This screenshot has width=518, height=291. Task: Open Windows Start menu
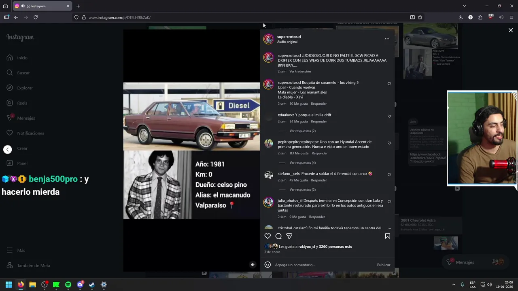8,285
